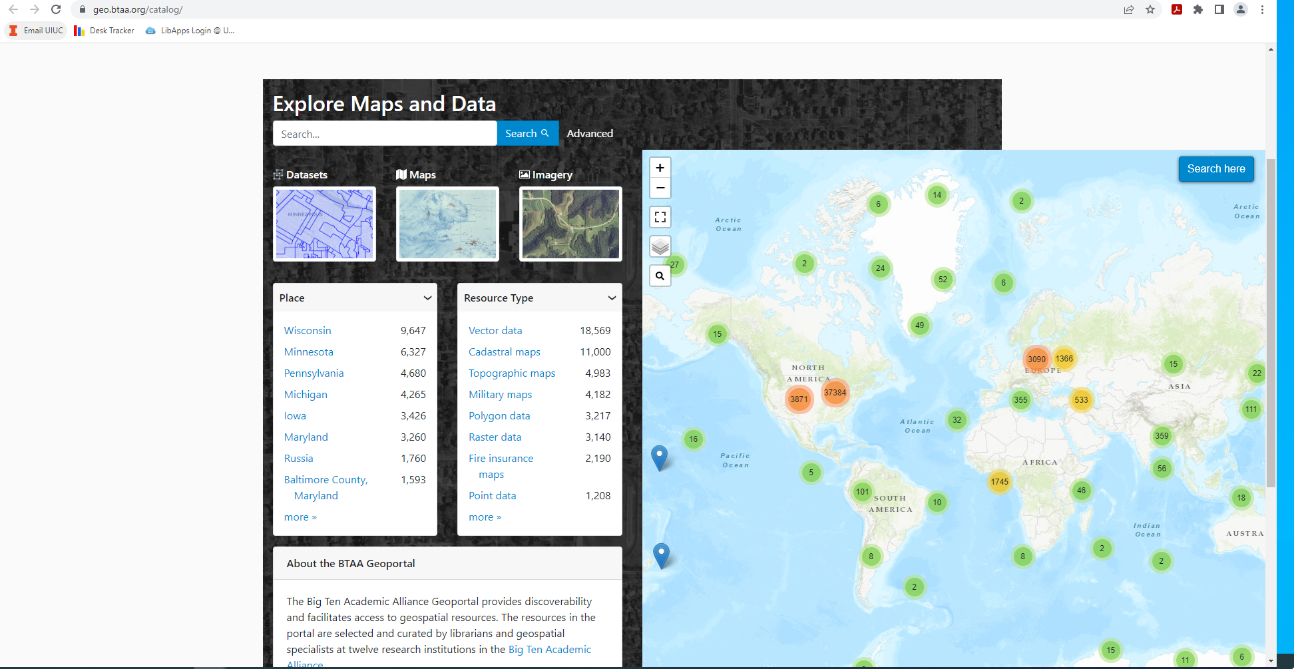Toggle fullscreen map view
The height and width of the screenshot is (669, 1294).
tap(660, 217)
